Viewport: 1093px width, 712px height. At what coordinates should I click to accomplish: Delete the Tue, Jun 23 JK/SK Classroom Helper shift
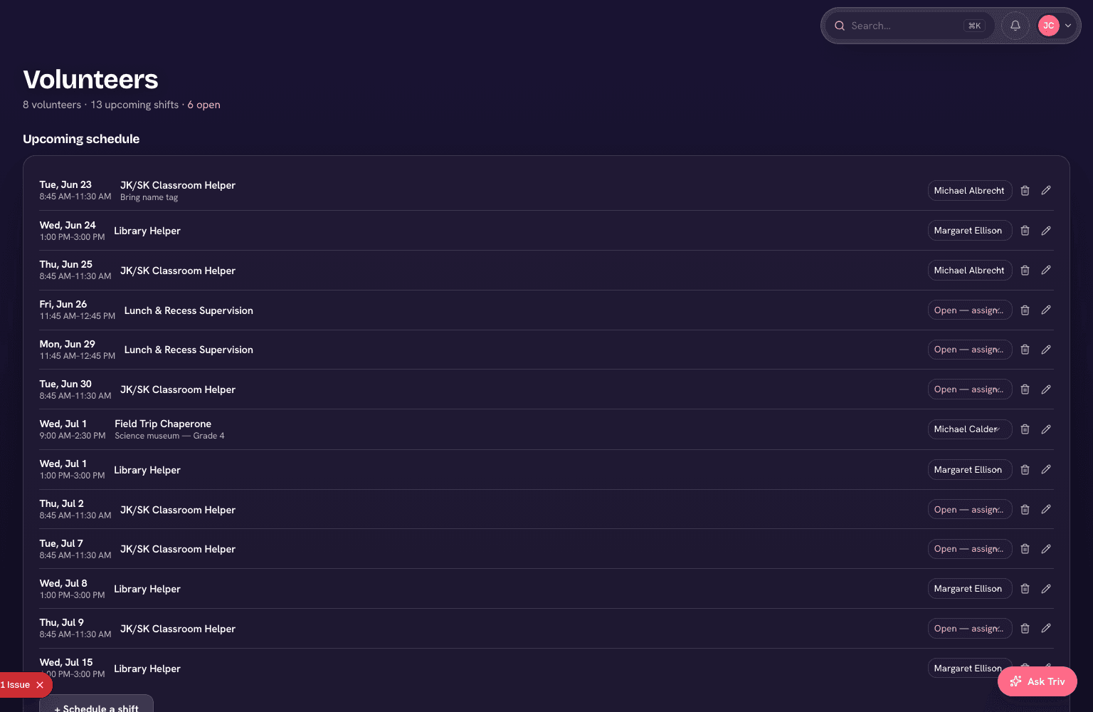pos(1025,191)
